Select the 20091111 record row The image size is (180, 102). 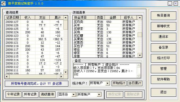pyautogui.click(x=34, y=70)
